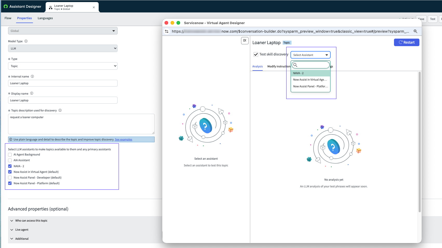
Task: Click the info icon in the plain language banner
Action: click(11, 139)
